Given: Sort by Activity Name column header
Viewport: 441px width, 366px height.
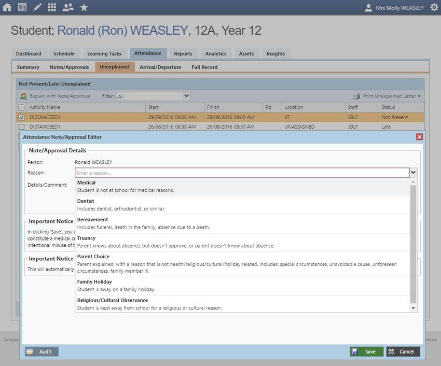Looking at the screenshot, I should point(86,107).
